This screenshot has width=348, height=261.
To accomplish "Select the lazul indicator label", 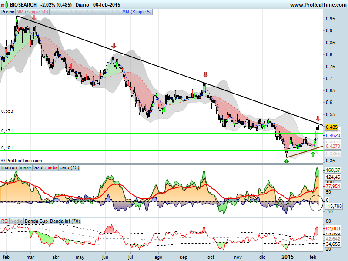I will pos(38,168).
